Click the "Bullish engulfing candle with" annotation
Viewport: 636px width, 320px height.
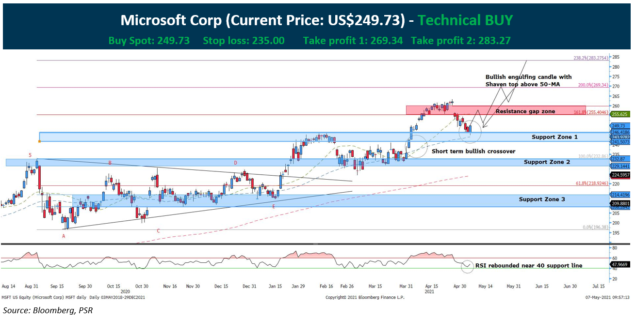529,77
